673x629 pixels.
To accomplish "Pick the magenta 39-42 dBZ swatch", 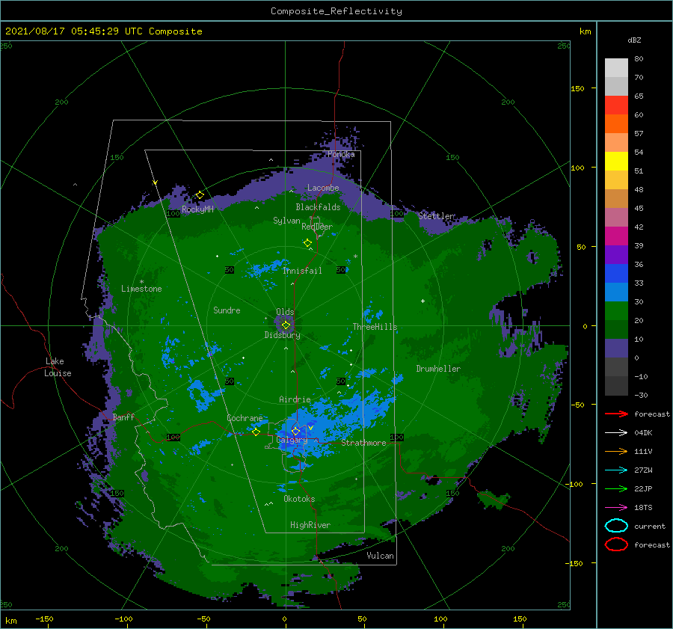I will click(x=616, y=236).
